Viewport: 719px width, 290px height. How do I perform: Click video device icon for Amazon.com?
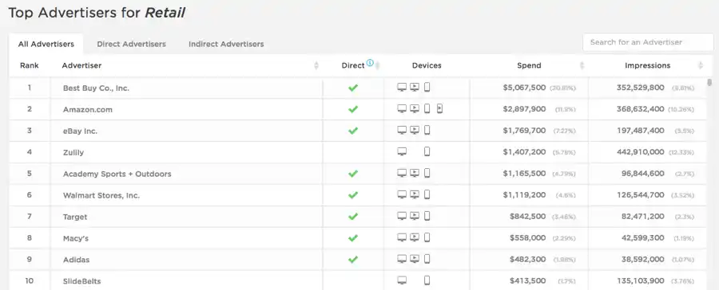(415, 109)
